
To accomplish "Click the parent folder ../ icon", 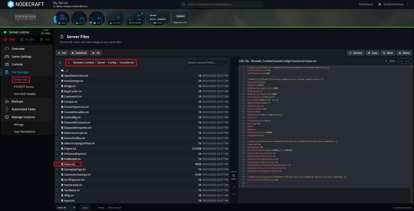I will tap(63, 71).
